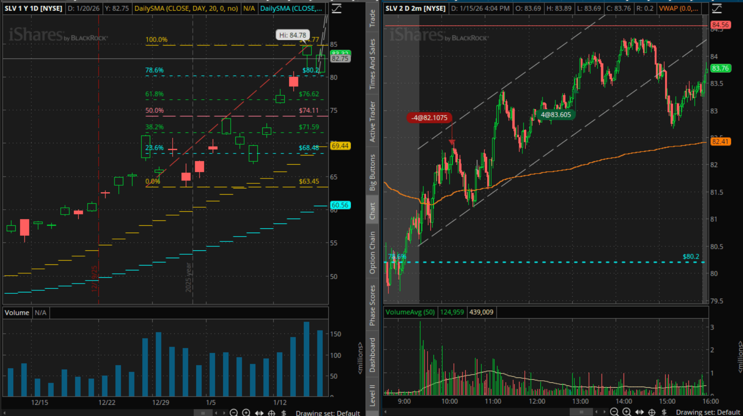Click the cyan DailySMA study label

point(291,8)
